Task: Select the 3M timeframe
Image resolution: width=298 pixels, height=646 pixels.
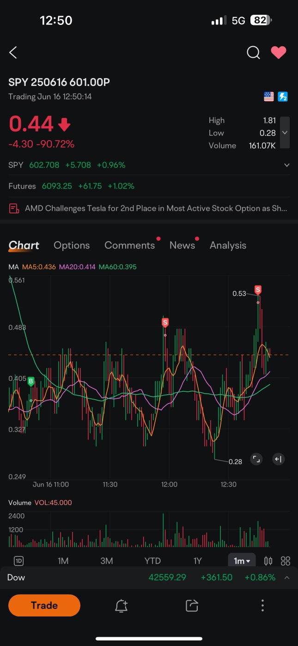Action: point(107,561)
